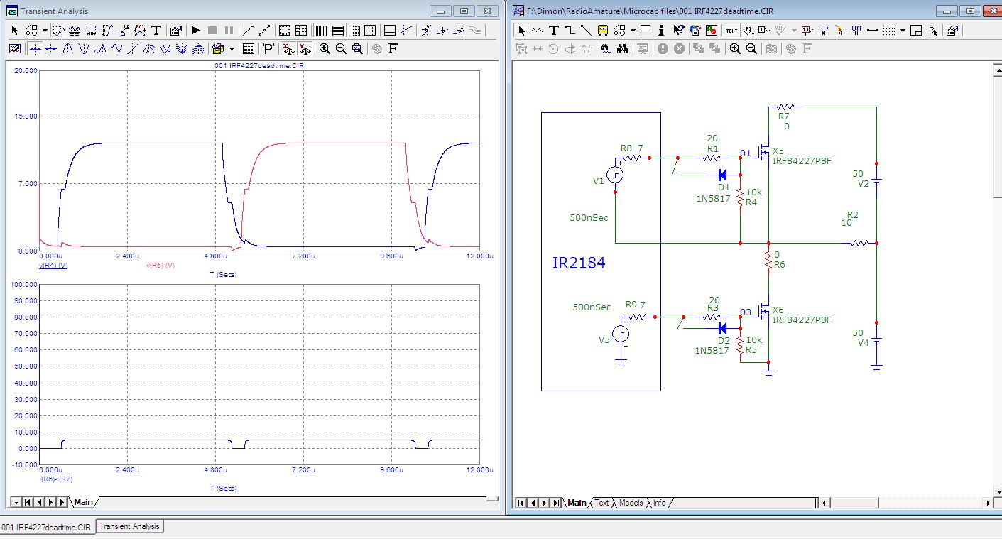Click the Peak cursor icon in analysis toolbar
This screenshot has height=539, width=1002.
click(x=67, y=49)
